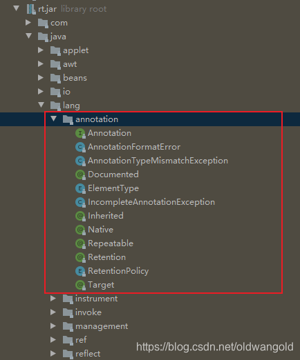Expand the beans package arrow
The height and width of the screenshot is (360, 300).
click(x=41, y=77)
